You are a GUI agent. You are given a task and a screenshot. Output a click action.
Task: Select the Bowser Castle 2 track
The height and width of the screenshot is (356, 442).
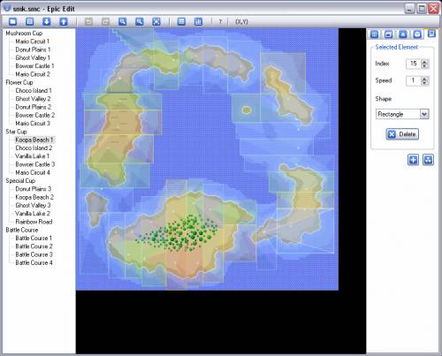coord(35,115)
